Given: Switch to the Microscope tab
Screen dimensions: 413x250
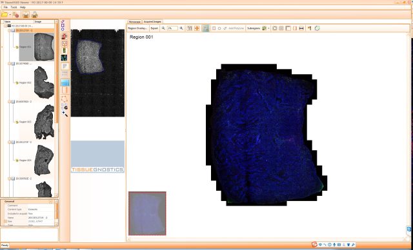Looking at the screenshot, I should 135,21.
